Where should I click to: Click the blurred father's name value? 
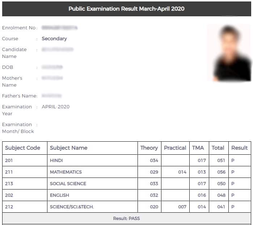click(51, 96)
